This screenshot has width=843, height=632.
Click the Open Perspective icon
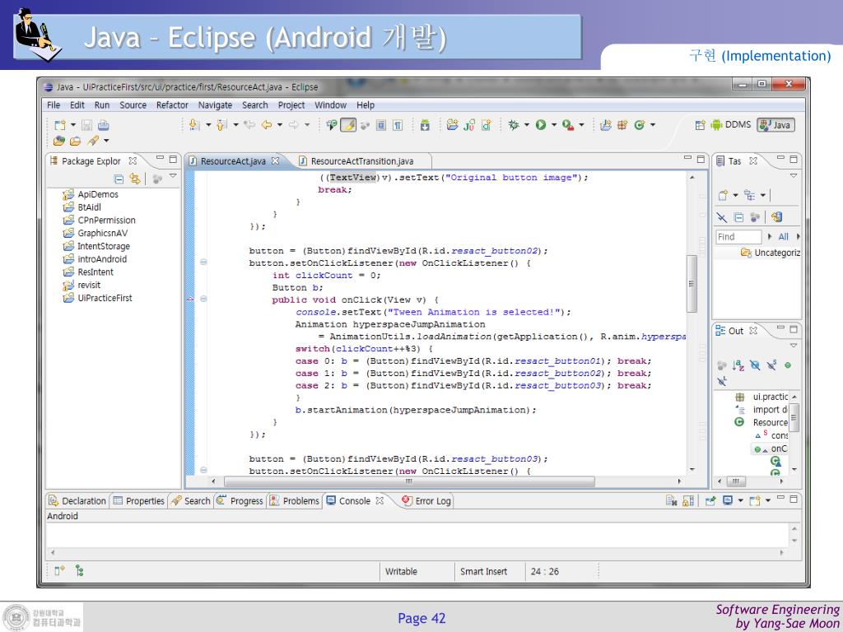point(700,125)
